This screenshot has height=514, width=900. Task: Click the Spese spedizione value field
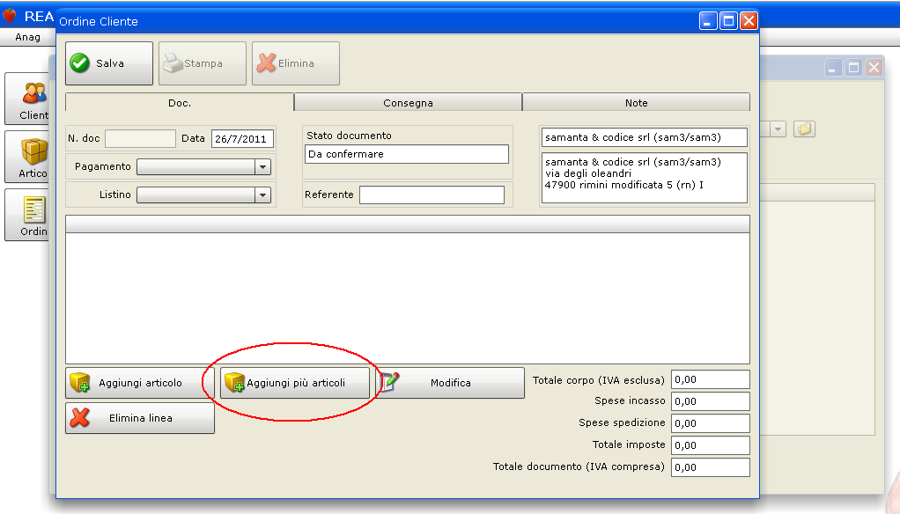click(711, 422)
